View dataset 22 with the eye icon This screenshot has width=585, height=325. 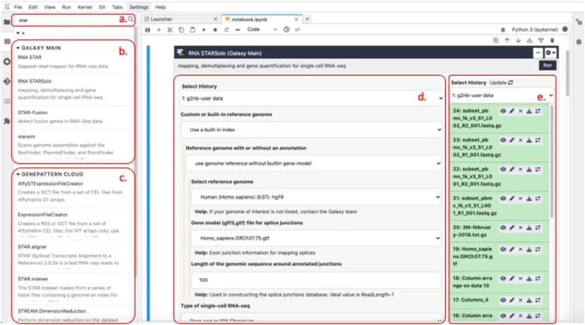pyautogui.click(x=503, y=169)
